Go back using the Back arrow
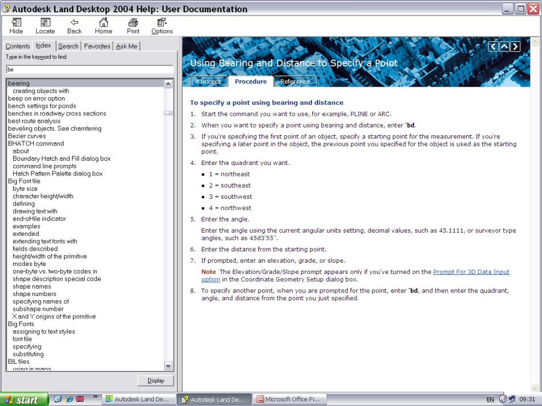 coord(74,26)
